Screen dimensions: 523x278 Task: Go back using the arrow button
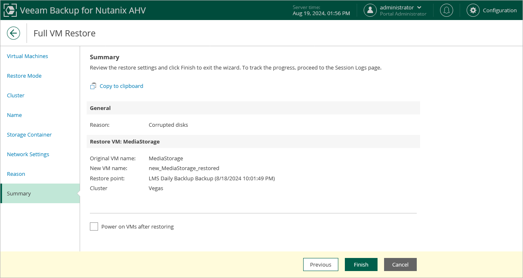[13, 33]
